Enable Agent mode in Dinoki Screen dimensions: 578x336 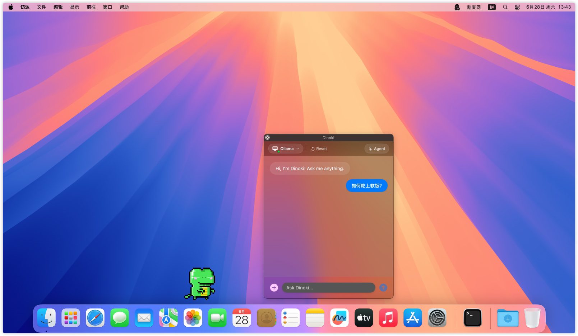click(377, 149)
